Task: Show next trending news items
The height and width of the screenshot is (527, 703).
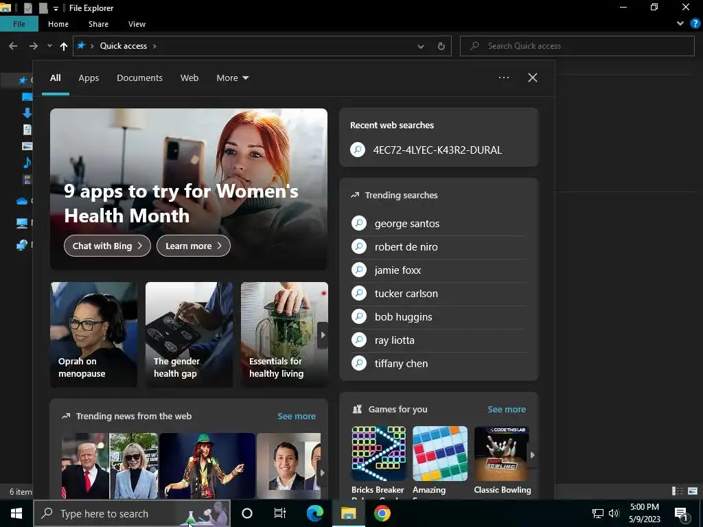Action: pyautogui.click(x=322, y=472)
